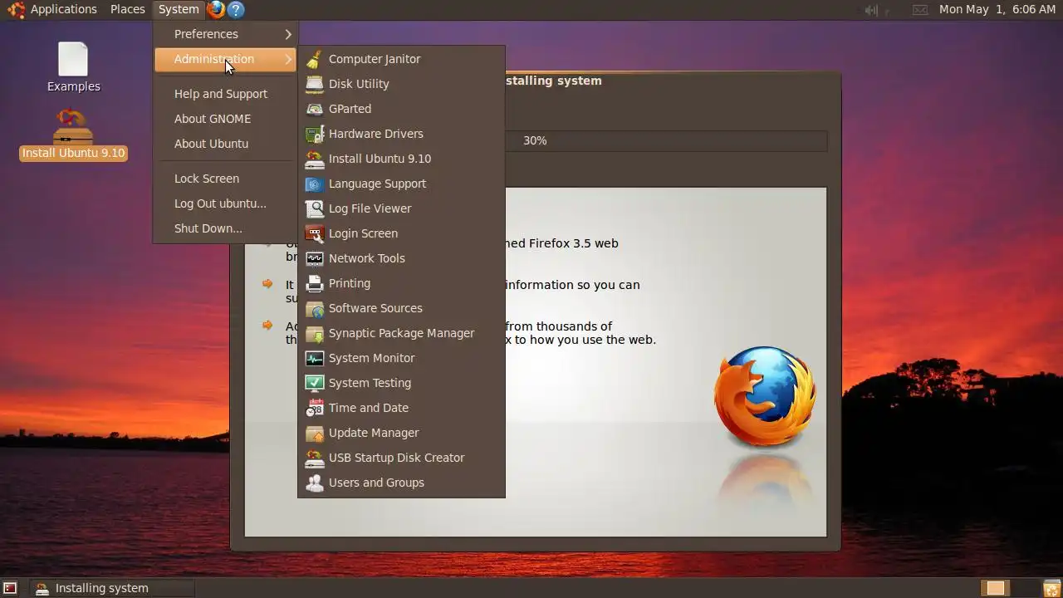The height and width of the screenshot is (598, 1063).
Task: Start GParted partition editor
Action: tap(401, 109)
